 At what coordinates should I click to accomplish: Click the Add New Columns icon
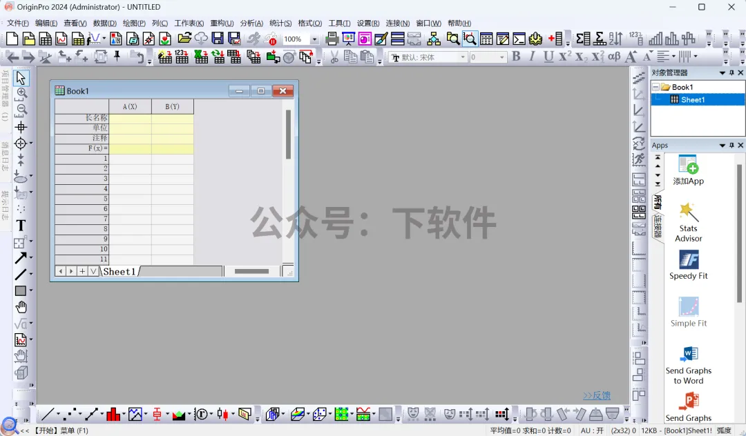click(555, 39)
